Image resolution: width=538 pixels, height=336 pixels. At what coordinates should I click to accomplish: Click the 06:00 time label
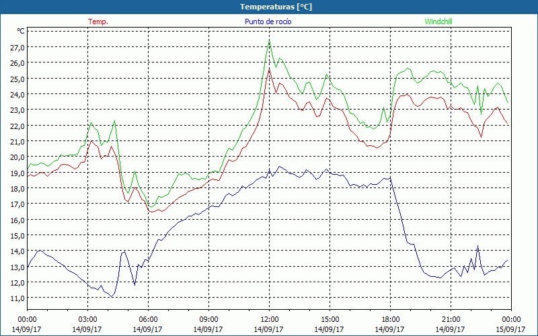pos(148,319)
